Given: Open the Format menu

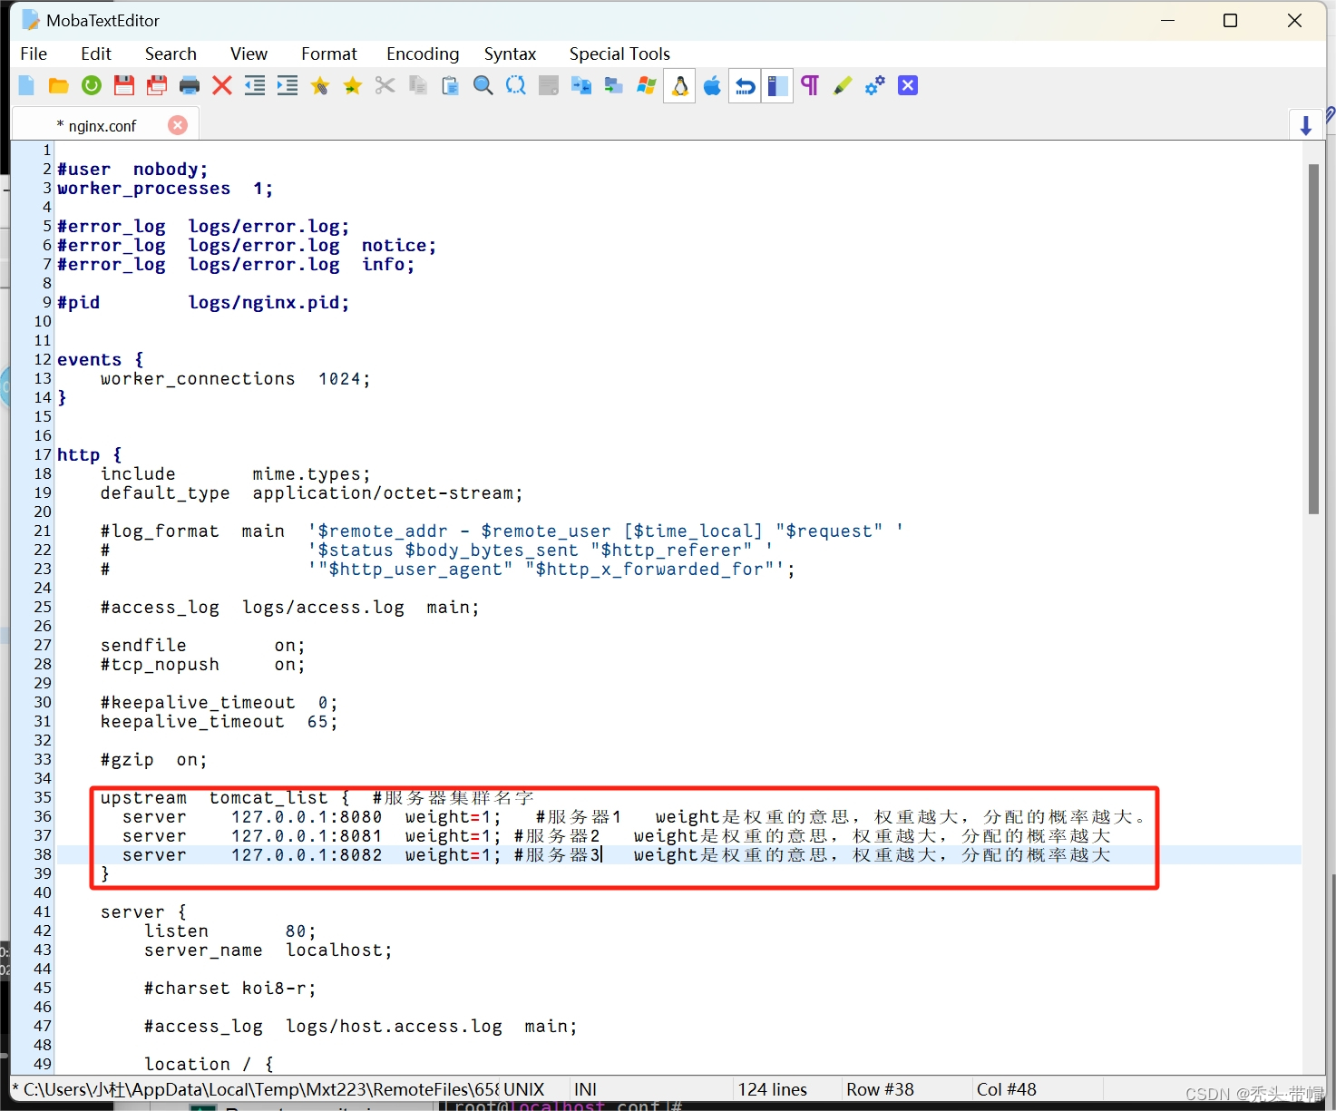Looking at the screenshot, I should pos(329,54).
